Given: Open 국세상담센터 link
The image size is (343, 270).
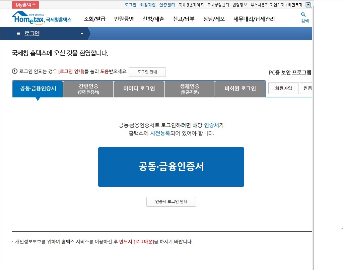Looking at the screenshot, I should click(218, 5).
